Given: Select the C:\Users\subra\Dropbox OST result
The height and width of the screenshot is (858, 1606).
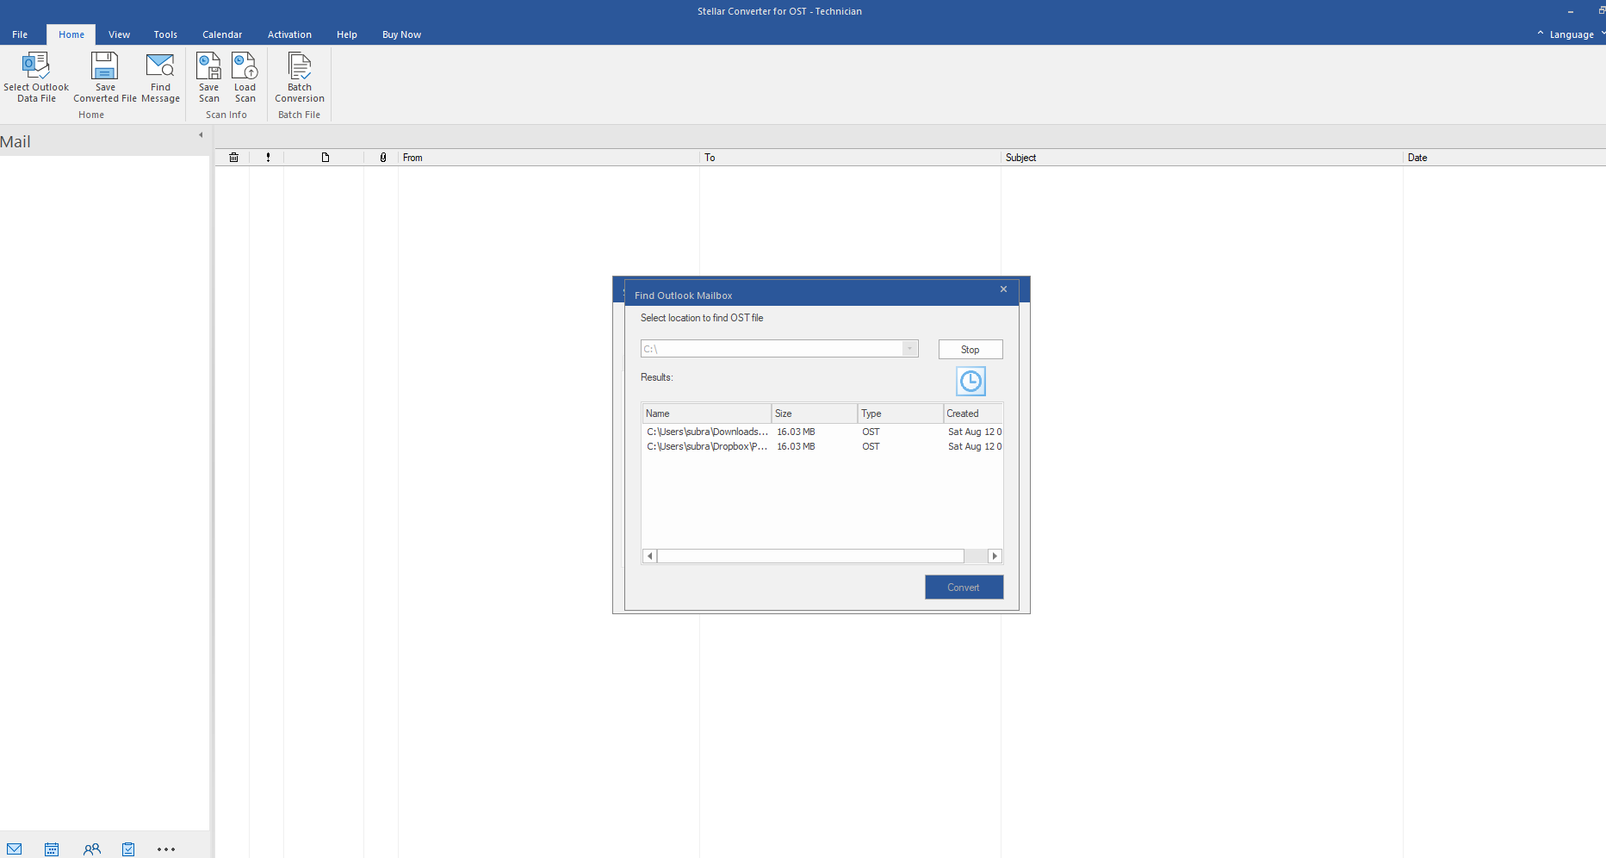Looking at the screenshot, I should (822, 446).
